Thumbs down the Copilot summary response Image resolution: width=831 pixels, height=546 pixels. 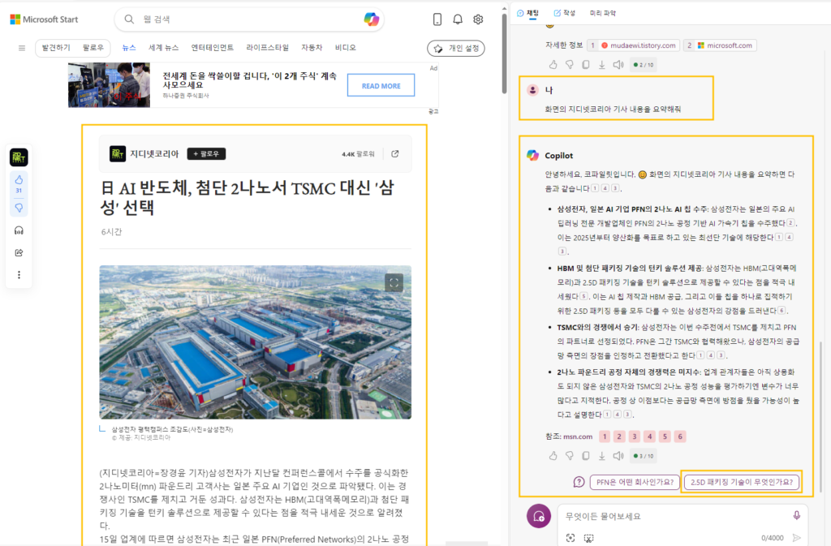569,455
